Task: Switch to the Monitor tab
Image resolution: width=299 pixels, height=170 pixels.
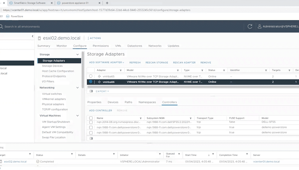Action: click(x=62, y=46)
